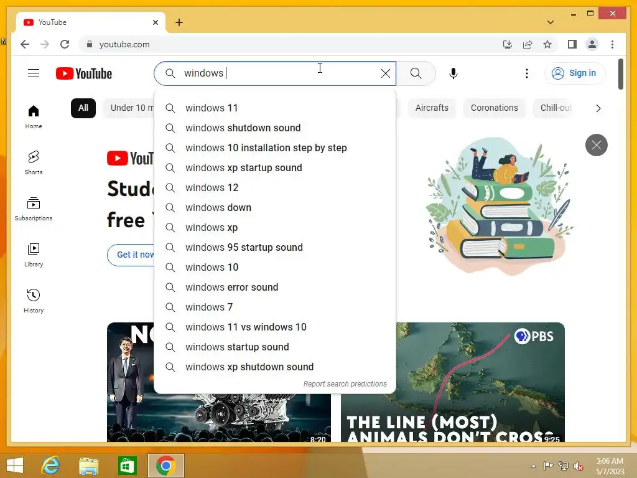Open History in the sidebar

[x=34, y=301]
